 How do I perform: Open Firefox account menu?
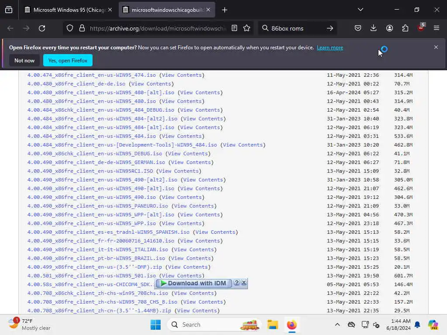pos(389,28)
